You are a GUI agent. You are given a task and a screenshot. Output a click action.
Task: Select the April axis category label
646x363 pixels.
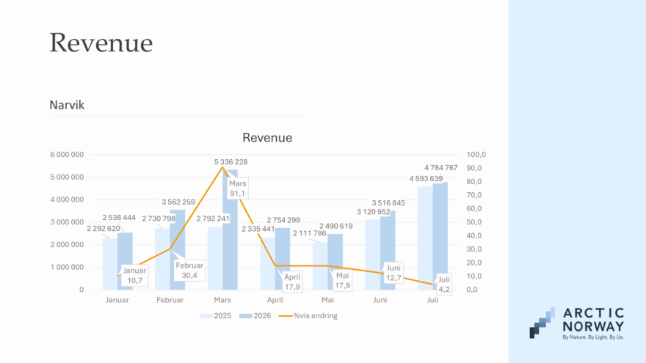point(275,300)
